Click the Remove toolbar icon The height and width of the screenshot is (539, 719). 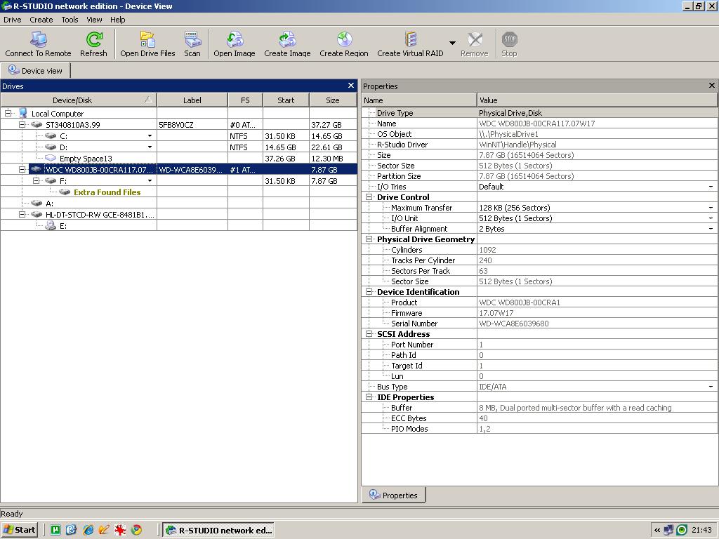pos(475,44)
